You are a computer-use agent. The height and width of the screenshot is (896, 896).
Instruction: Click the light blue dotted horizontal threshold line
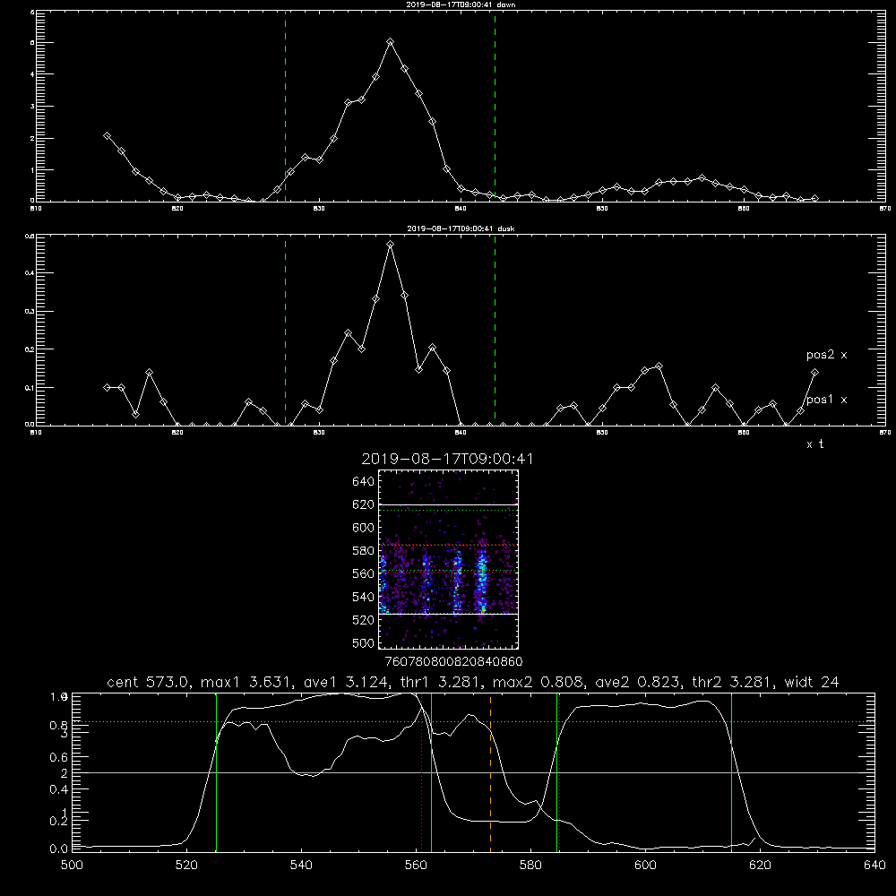pos(473,721)
